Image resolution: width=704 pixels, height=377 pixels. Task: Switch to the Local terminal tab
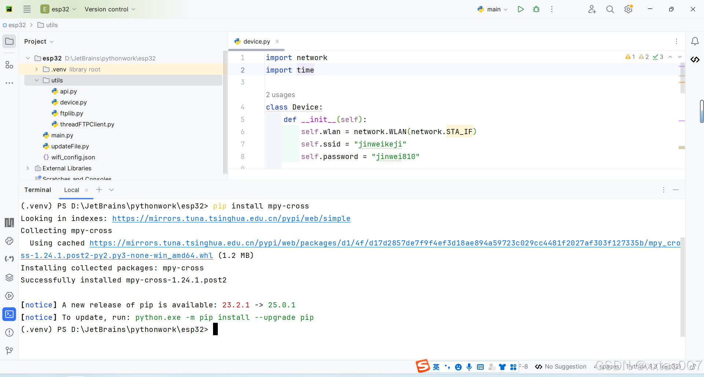pos(71,190)
